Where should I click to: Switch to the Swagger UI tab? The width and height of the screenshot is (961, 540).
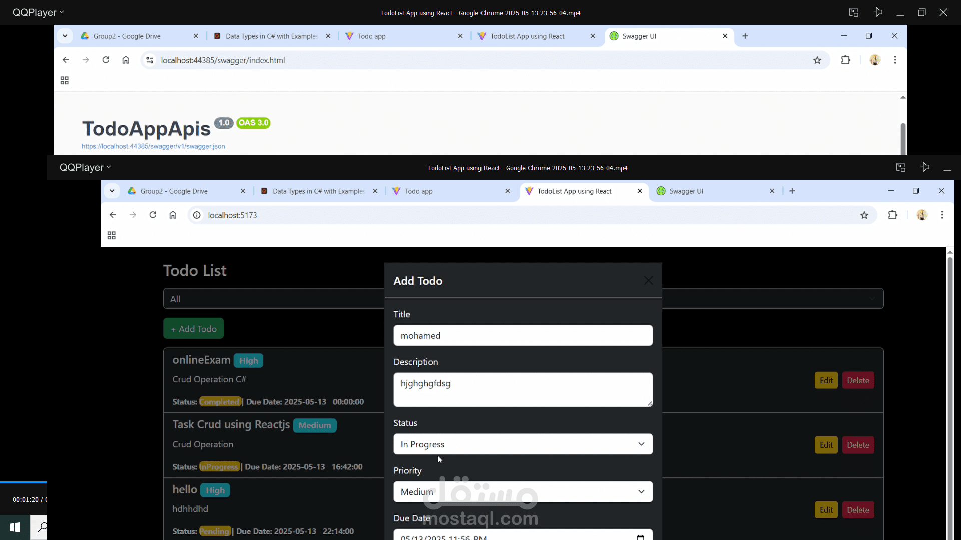pyautogui.click(x=686, y=191)
